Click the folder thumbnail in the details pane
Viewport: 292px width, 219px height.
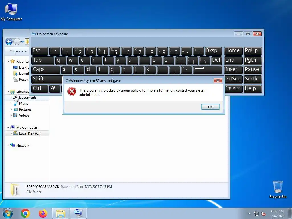(x=15, y=190)
